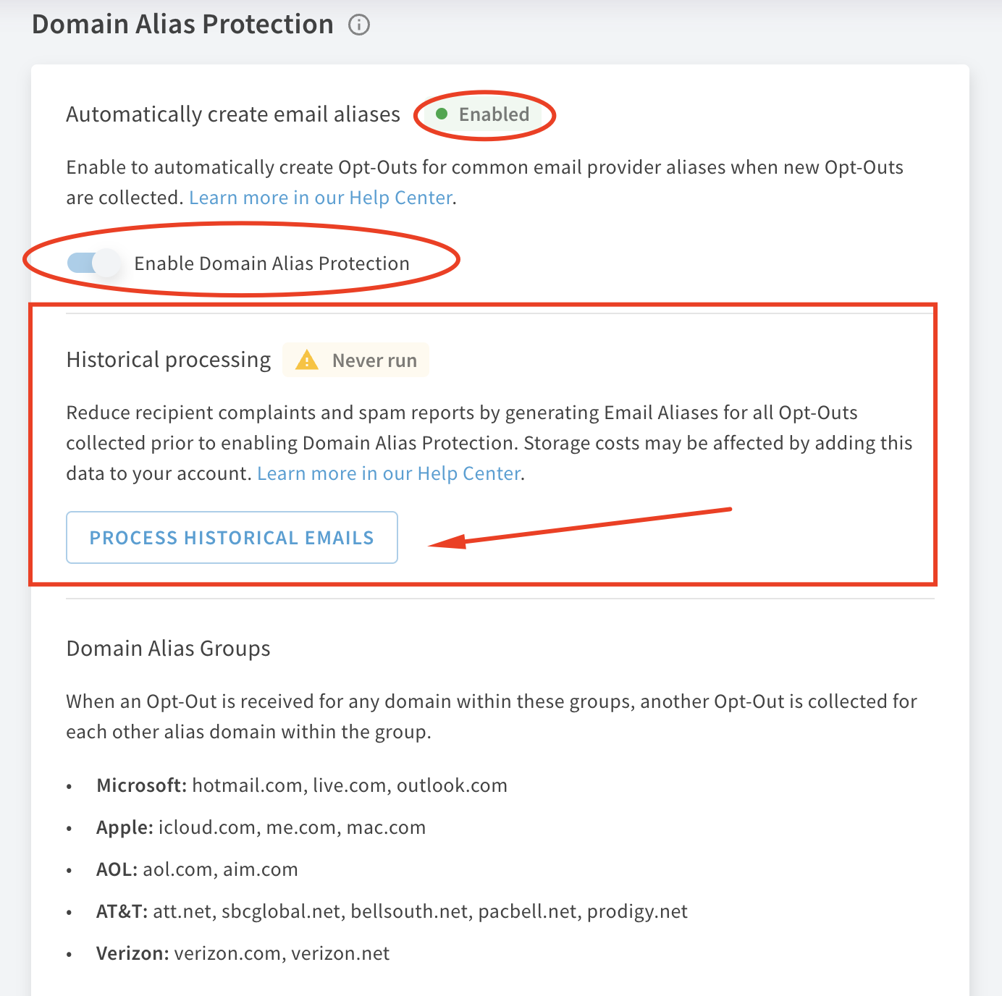Click the AT&T domain group entry

click(392, 911)
